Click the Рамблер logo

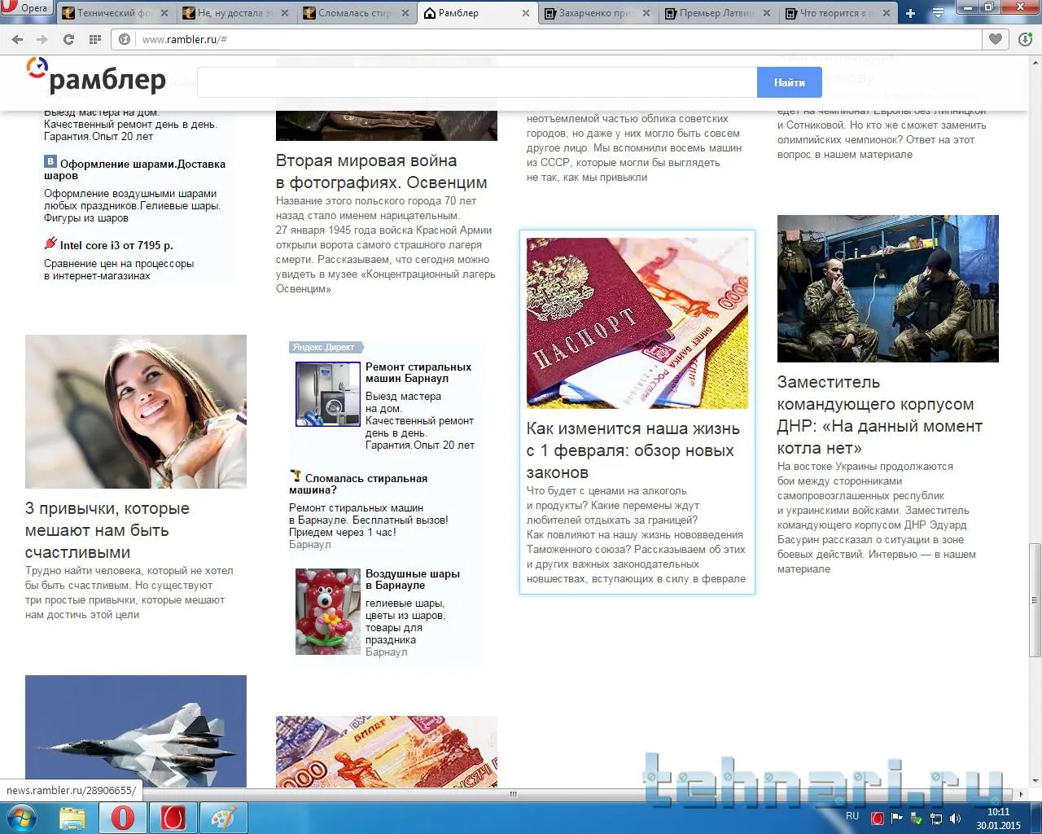click(x=96, y=76)
